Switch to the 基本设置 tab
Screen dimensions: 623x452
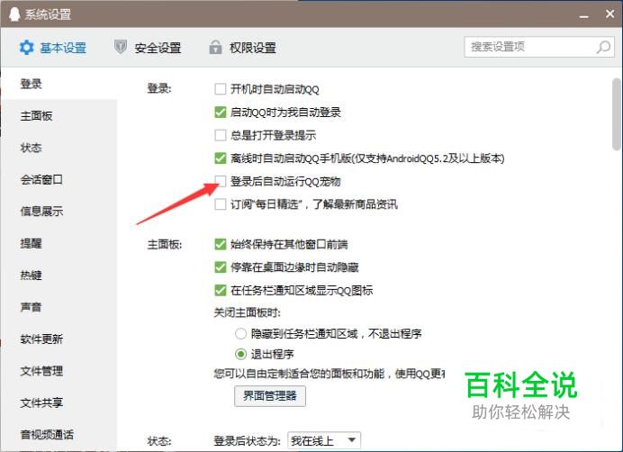53,48
